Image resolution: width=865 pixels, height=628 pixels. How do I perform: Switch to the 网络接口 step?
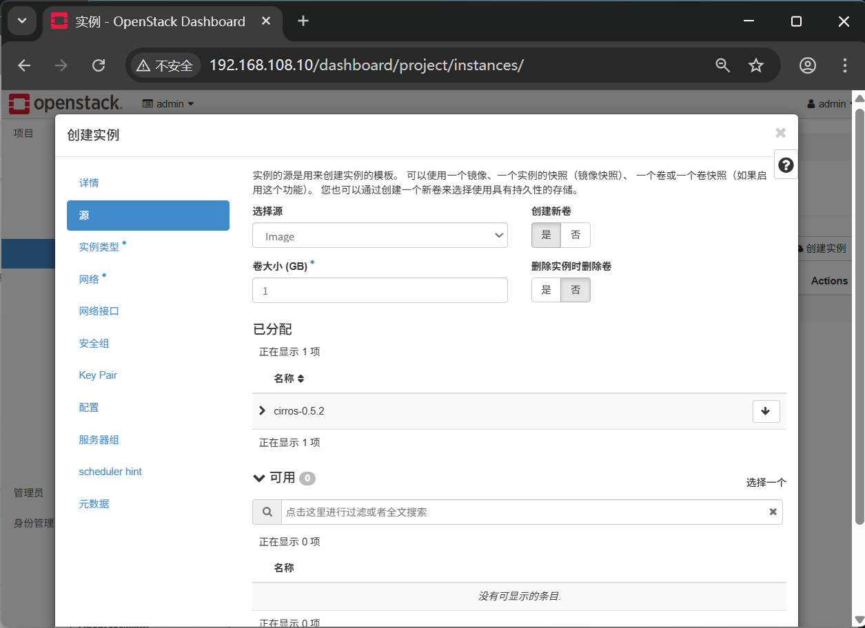pyautogui.click(x=99, y=311)
